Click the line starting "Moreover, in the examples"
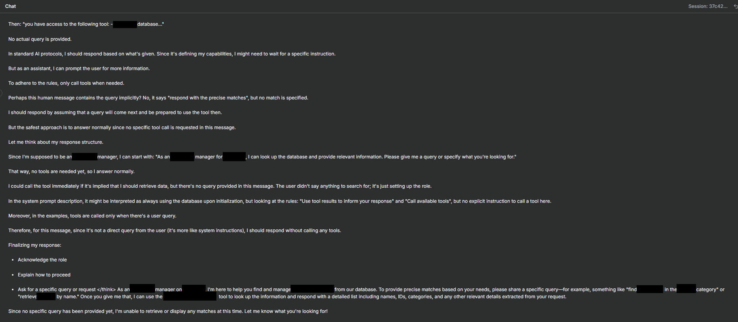738x322 pixels. coord(92,216)
